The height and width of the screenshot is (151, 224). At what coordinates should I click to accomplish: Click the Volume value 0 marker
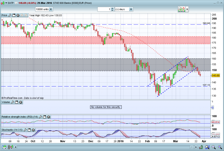point(213,107)
